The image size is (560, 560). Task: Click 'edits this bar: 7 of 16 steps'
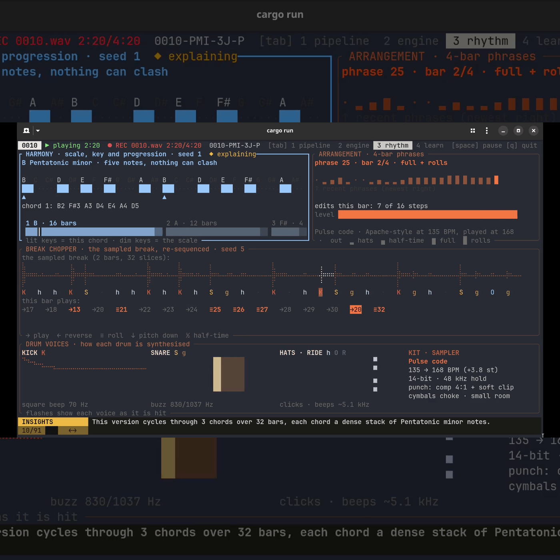coord(371,206)
